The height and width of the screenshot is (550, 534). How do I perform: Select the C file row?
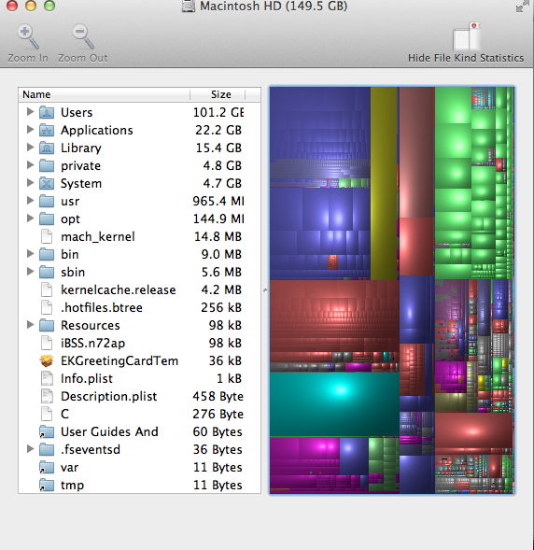139,414
